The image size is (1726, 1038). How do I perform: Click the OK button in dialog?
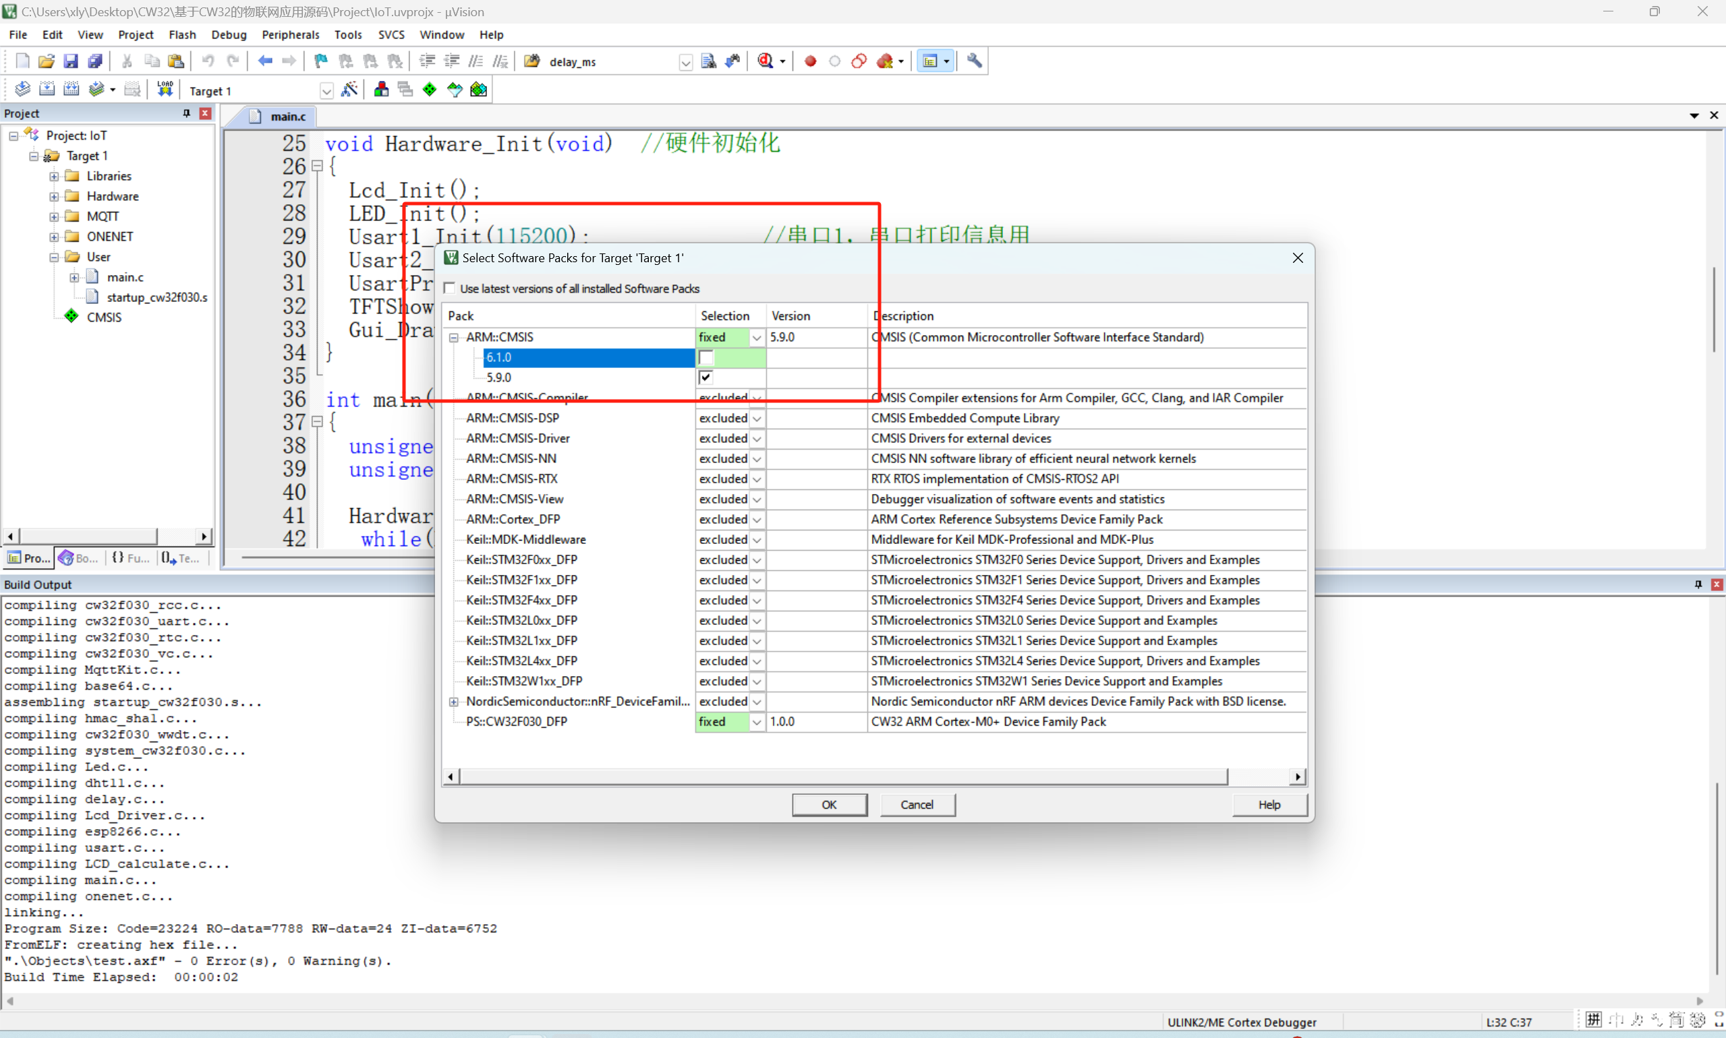pyautogui.click(x=829, y=804)
